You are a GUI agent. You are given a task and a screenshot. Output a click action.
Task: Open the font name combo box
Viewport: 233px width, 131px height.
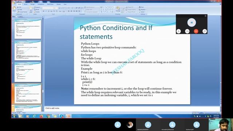(x=48, y=8)
